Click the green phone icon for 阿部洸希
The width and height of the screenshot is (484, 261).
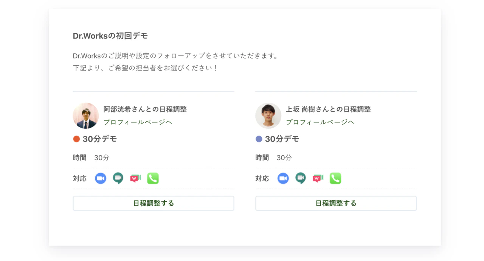pyautogui.click(x=153, y=178)
